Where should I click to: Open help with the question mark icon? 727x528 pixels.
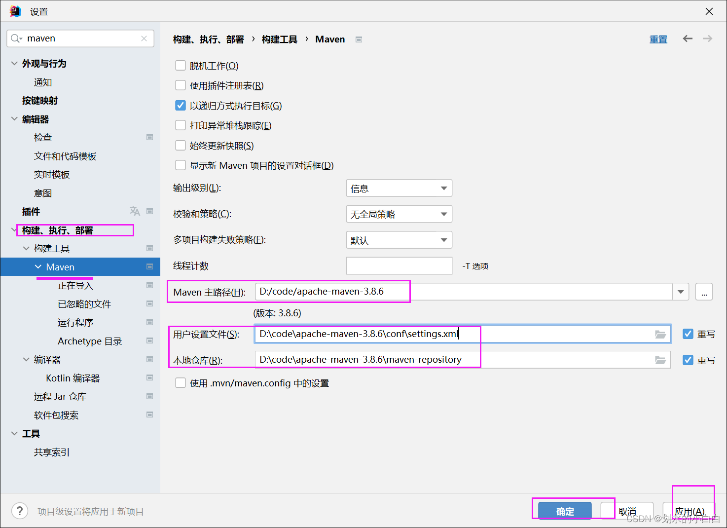[20, 511]
